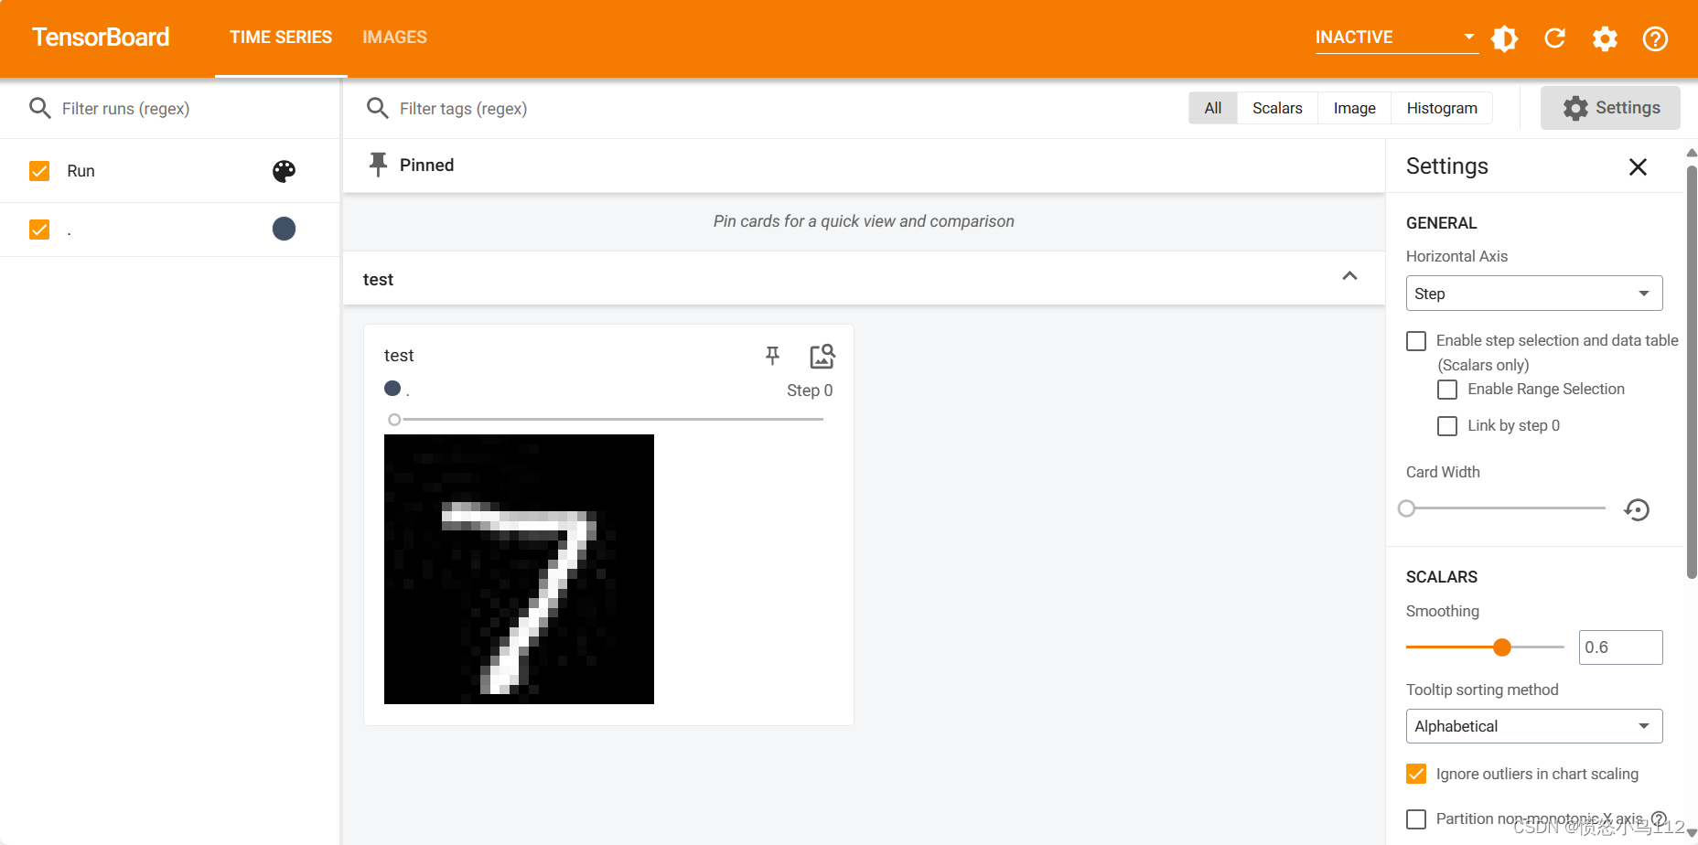1698x845 pixels.
Task: Pick the dark-blue run color swatch
Action: point(285,229)
